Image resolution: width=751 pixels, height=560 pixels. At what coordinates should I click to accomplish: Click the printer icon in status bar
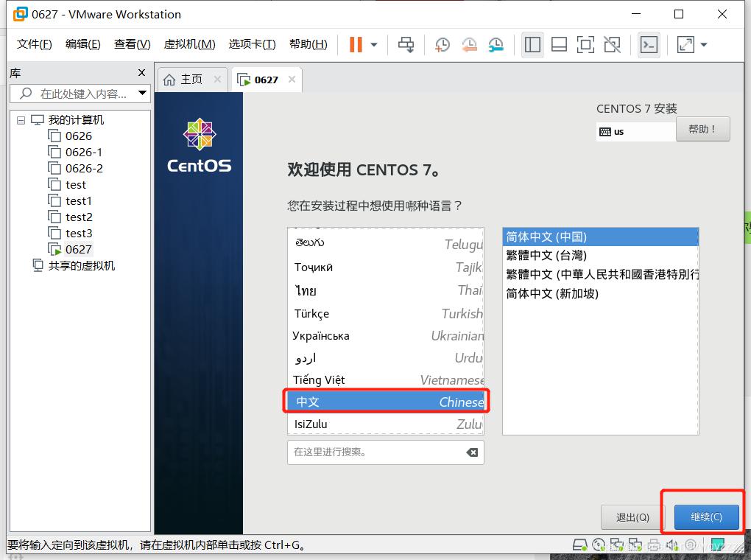654,545
